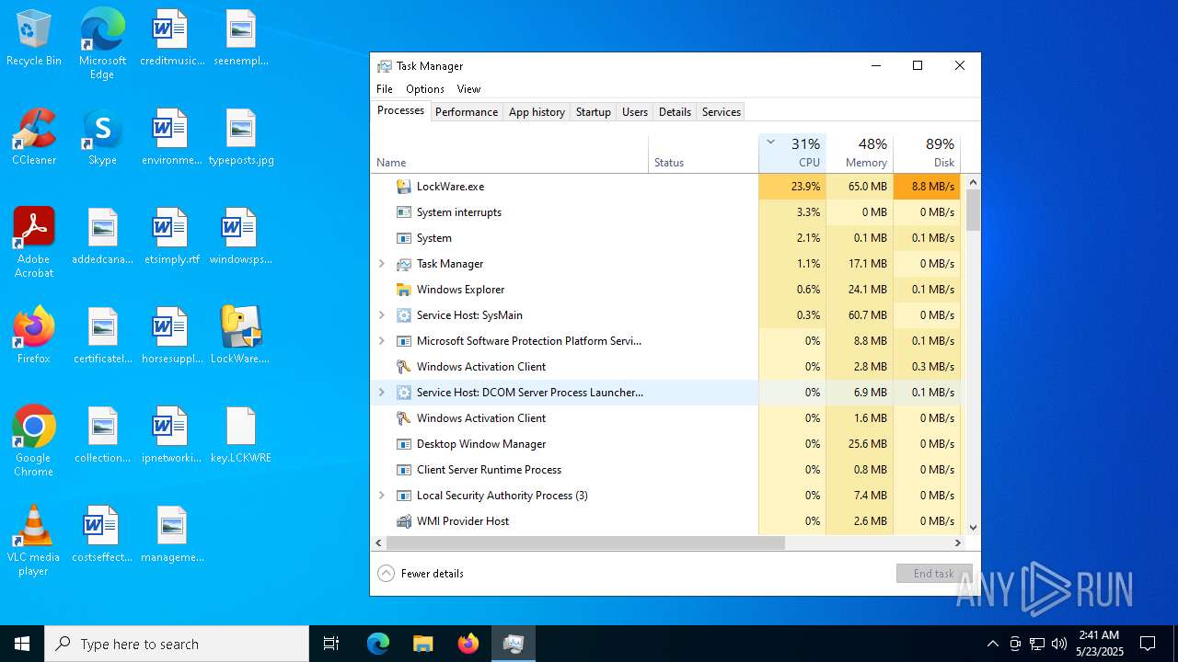Collapse view with Fewer details
Screen dimensions: 1178x662
pyautogui.click(x=422, y=574)
